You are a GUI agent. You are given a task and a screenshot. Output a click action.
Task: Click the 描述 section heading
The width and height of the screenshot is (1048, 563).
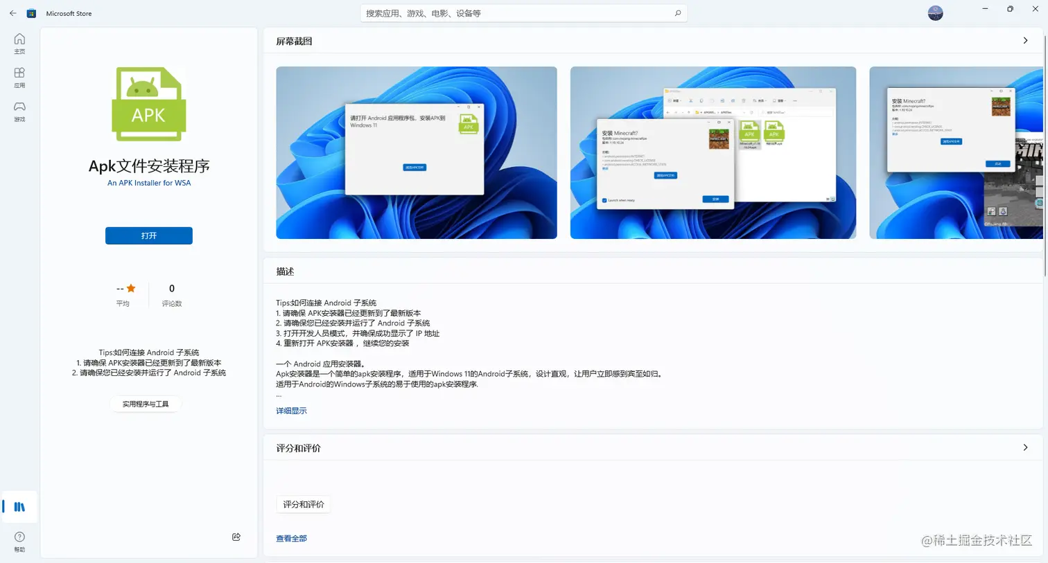[285, 271]
